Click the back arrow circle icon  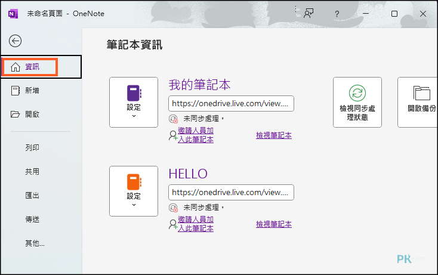click(15, 41)
